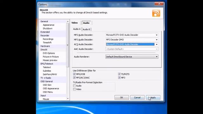Open the SiehFern/MHW section
Image resolution: width=203 pixels, height=114 pixels.
coord(50,74)
